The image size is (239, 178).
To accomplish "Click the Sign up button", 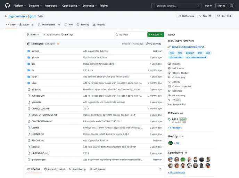I will coord(221,6).
